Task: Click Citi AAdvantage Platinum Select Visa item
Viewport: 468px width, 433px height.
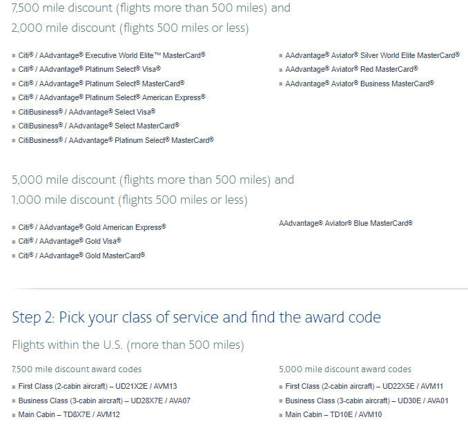Action: pos(89,69)
